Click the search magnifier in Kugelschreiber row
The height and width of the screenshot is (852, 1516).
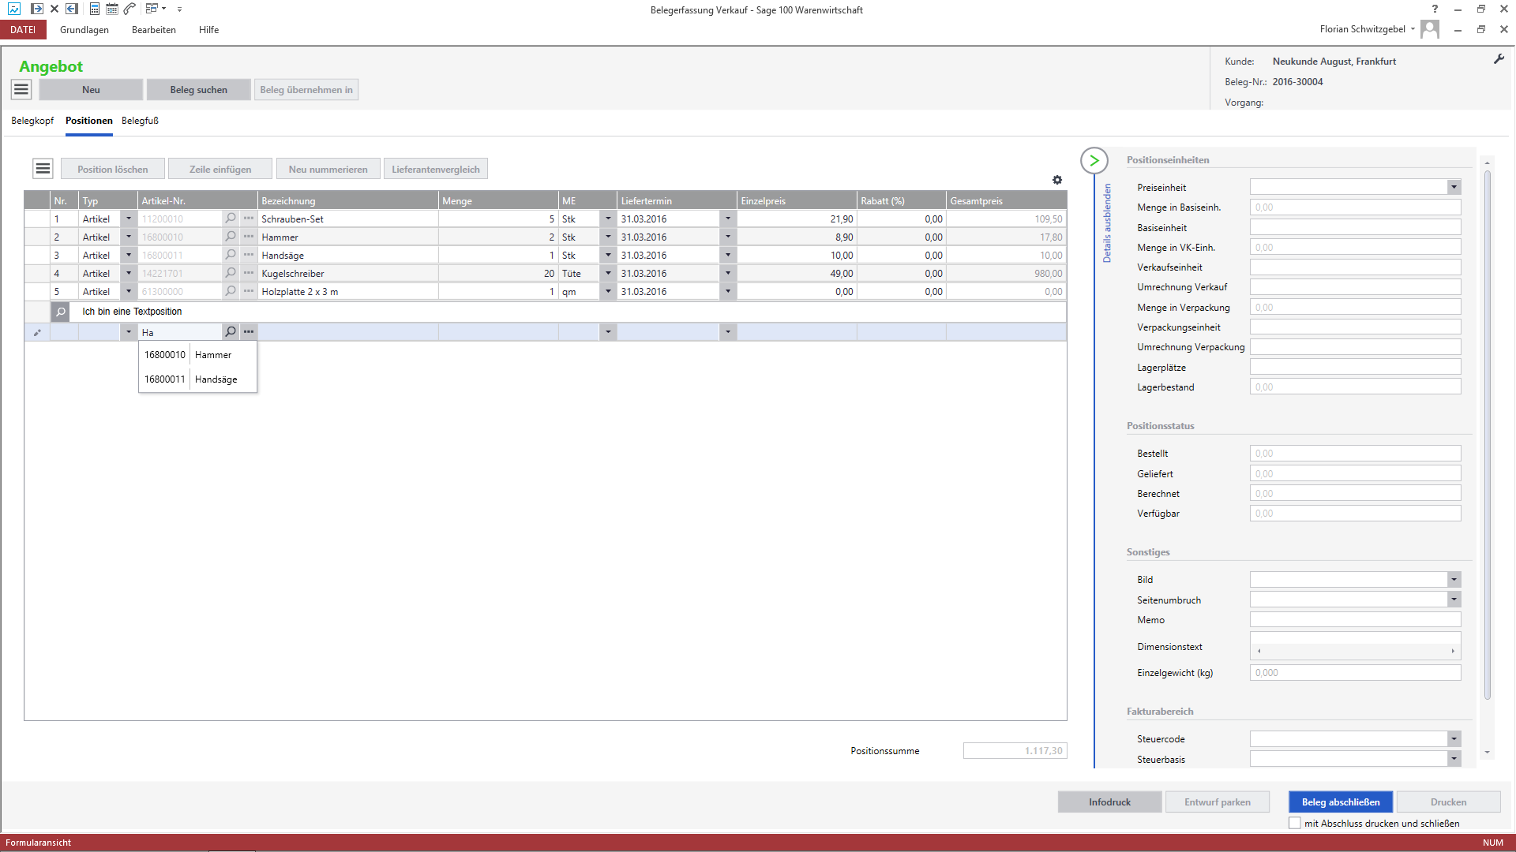point(231,273)
